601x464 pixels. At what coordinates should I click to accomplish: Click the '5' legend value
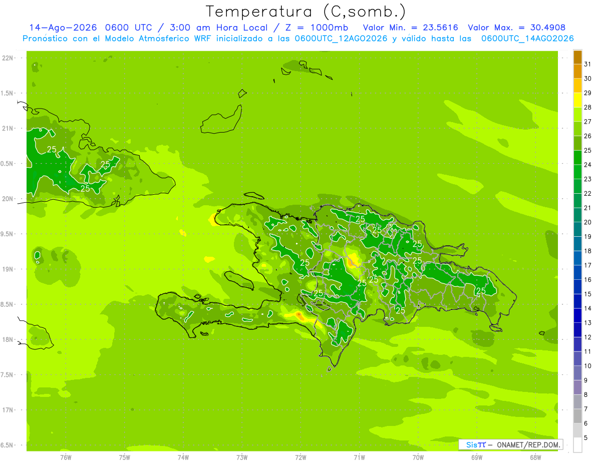pos(586,438)
